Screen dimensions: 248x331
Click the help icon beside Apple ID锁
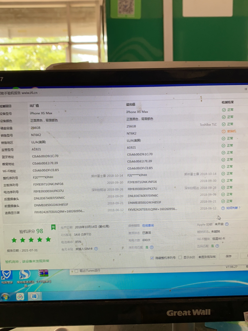coord(227,224)
